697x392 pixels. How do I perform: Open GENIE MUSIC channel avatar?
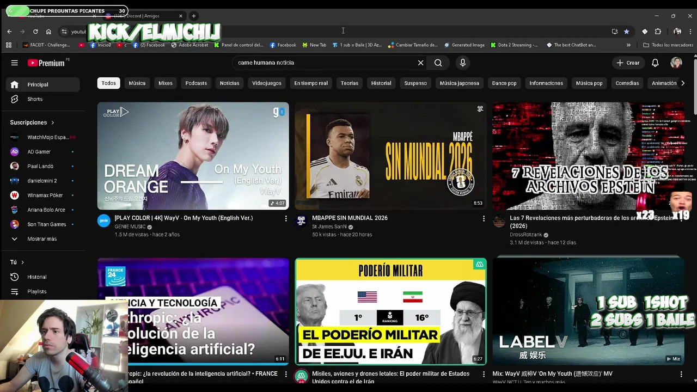[104, 220]
